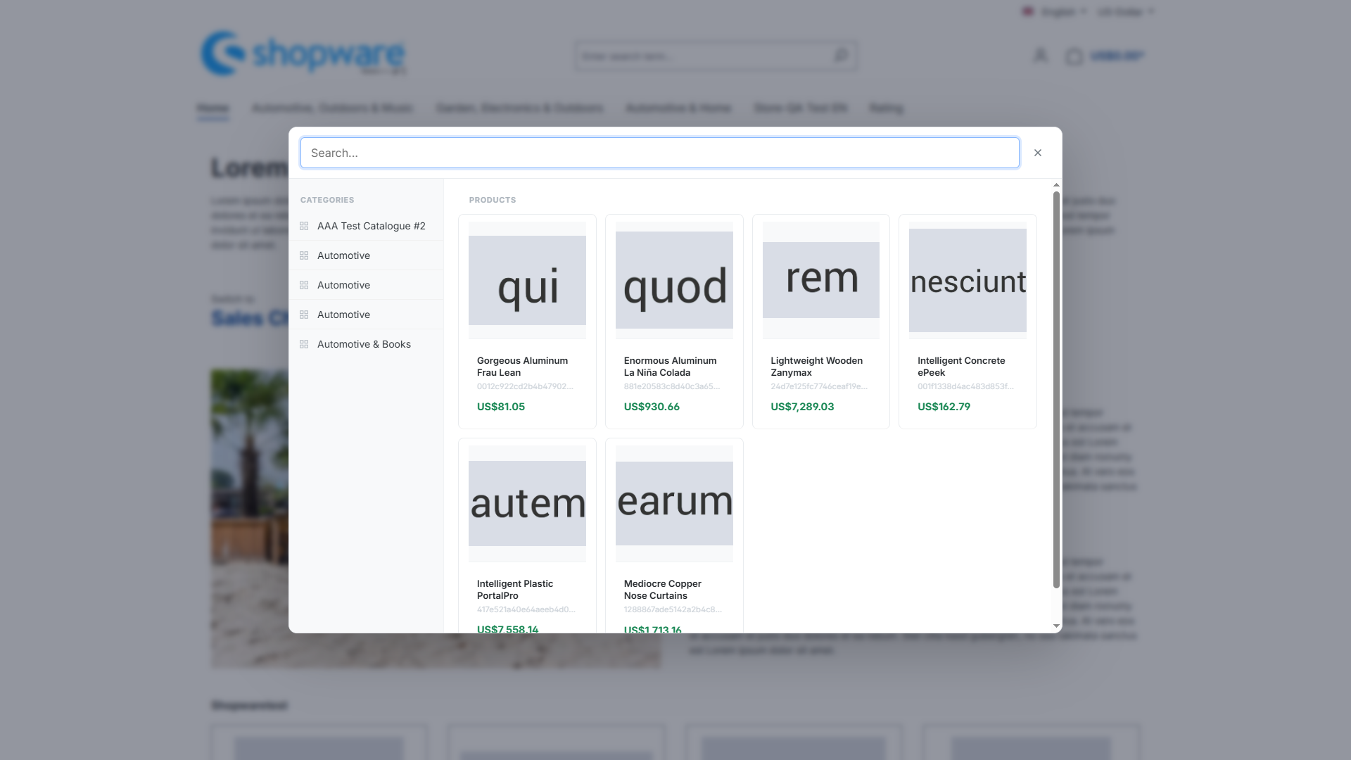Click the grid icon beside AAA Test Catalogue #2
The width and height of the screenshot is (1351, 760).
[304, 226]
